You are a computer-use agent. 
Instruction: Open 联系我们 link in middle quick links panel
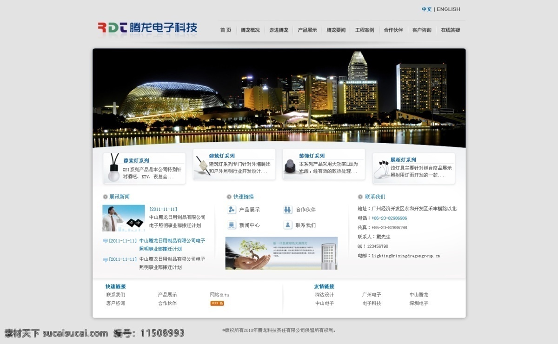click(306, 225)
